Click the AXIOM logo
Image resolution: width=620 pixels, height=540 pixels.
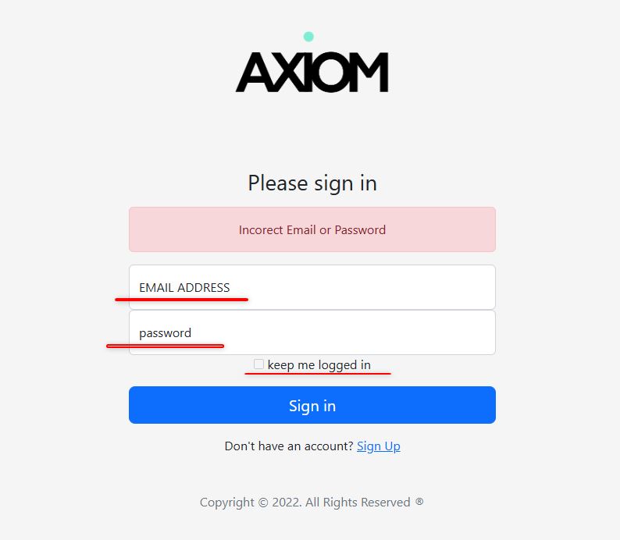click(x=312, y=72)
